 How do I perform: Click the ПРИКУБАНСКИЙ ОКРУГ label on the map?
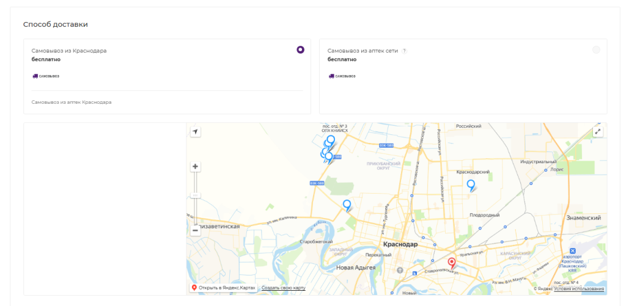pyautogui.click(x=383, y=166)
